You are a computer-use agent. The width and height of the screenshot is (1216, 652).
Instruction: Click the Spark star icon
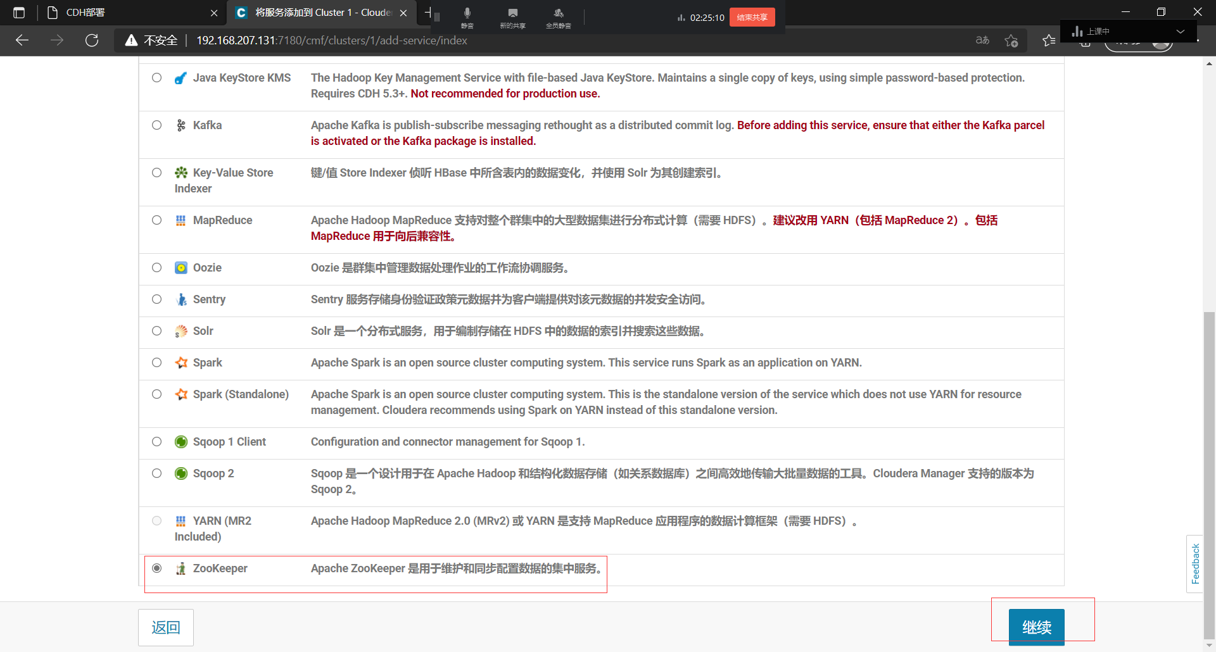tap(181, 363)
